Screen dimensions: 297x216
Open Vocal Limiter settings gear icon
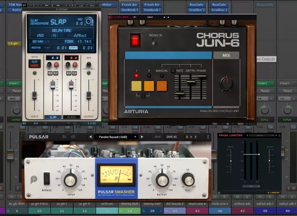tap(219, 193)
